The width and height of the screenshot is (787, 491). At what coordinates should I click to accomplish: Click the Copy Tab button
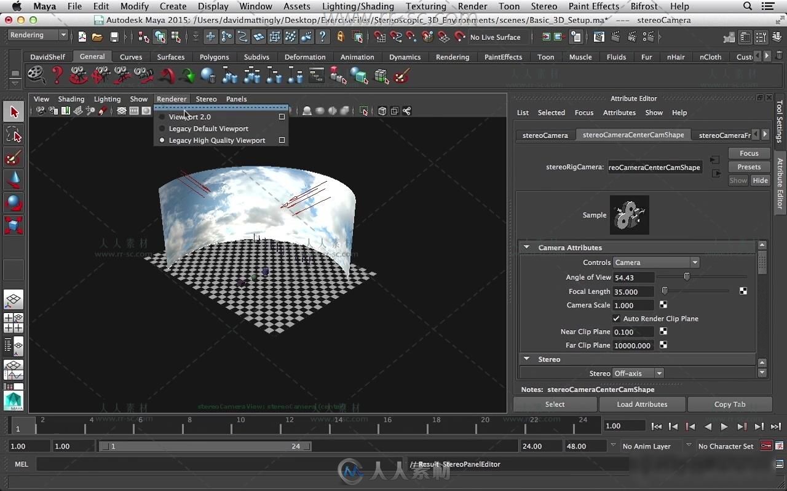click(x=730, y=404)
